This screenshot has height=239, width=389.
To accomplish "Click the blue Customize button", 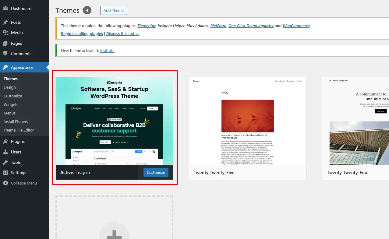I will [156, 172].
